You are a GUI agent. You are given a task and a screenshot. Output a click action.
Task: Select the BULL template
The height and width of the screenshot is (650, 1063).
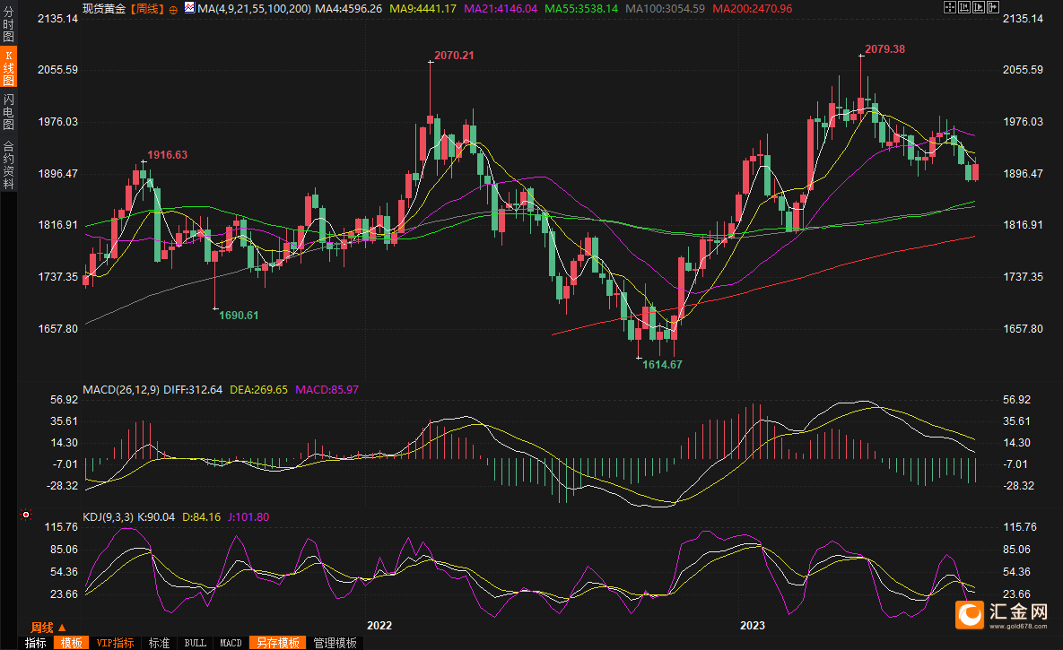click(x=195, y=643)
